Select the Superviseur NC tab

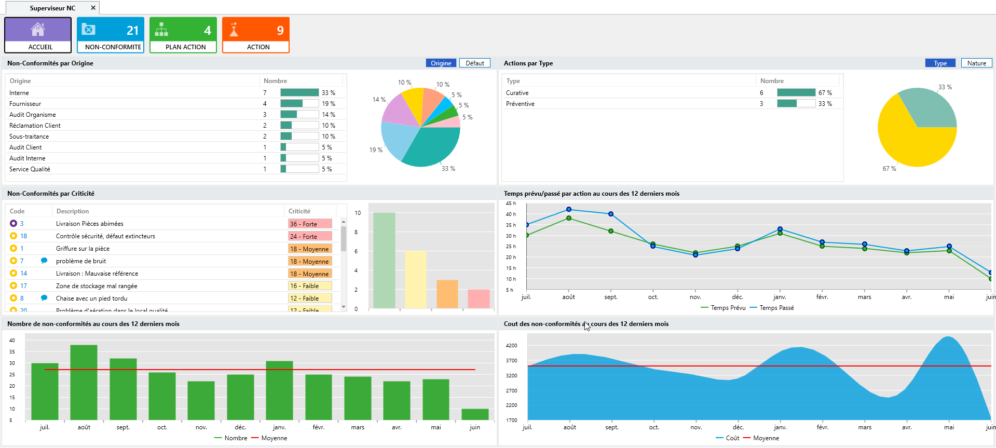(x=52, y=8)
